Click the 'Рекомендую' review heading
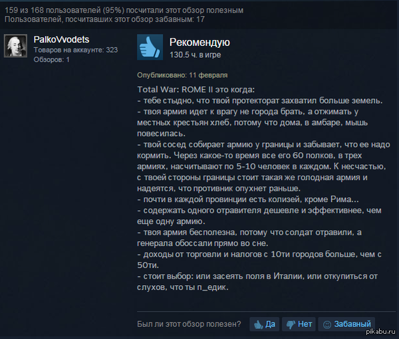 (x=199, y=43)
